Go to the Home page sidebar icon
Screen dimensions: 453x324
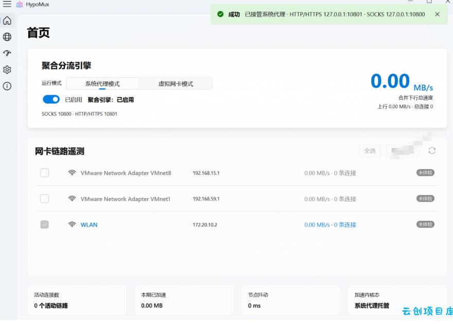(7, 21)
